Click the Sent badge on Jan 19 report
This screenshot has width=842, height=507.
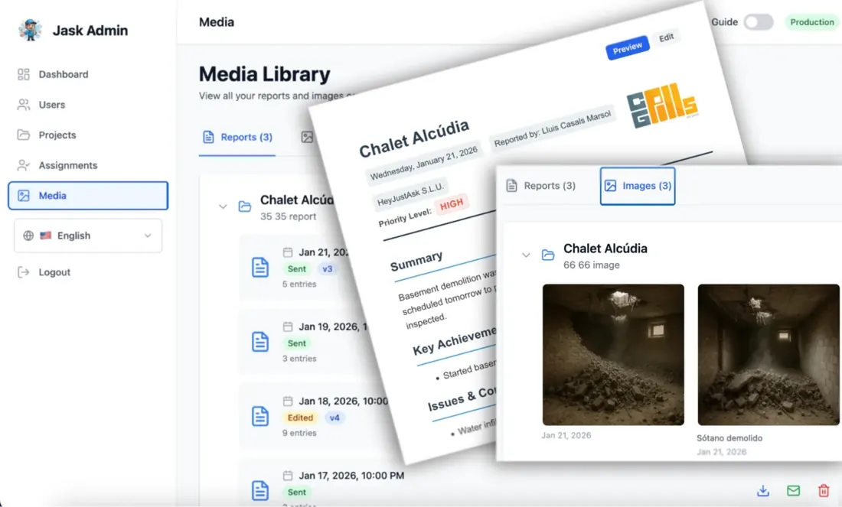click(x=296, y=343)
